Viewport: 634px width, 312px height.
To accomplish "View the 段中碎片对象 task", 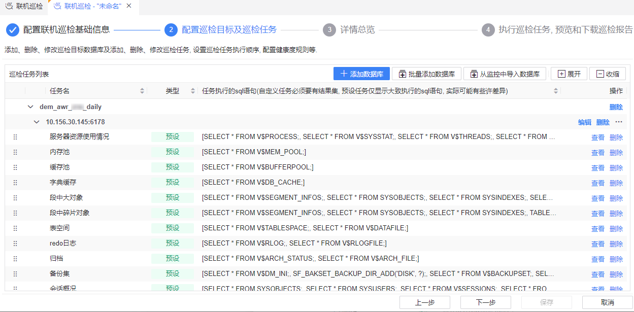I will coord(598,214).
